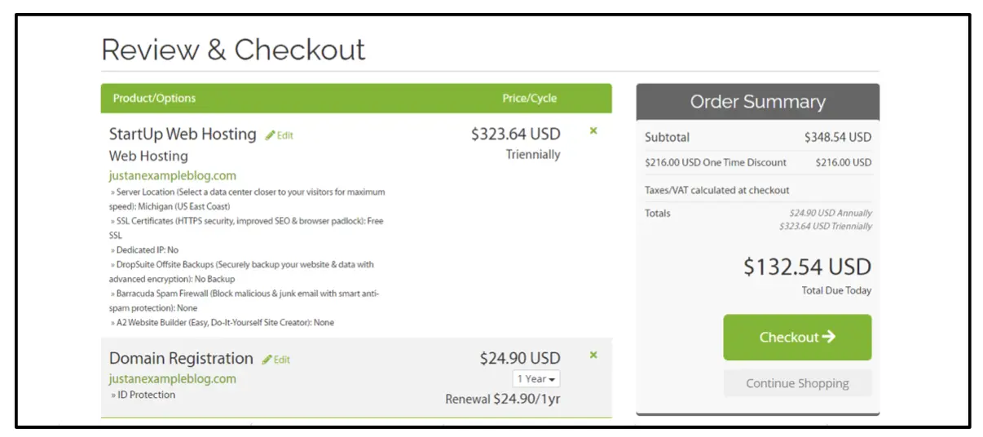Click the Continue Shopping button
This screenshot has height=437, width=983.
point(797,383)
